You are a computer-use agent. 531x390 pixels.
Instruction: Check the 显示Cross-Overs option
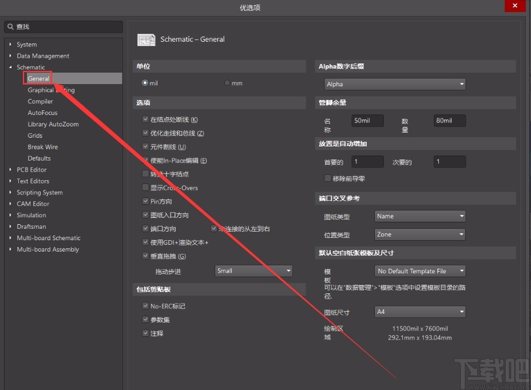coord(145,188)
